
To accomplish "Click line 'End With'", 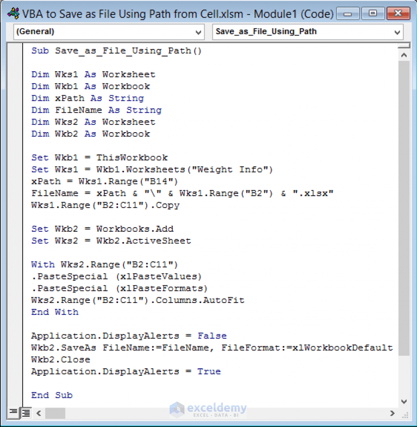I will coord(55,312).
